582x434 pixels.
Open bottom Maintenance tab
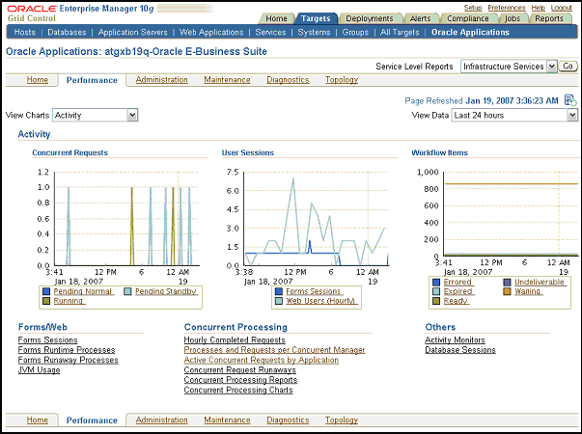point(227,420)
